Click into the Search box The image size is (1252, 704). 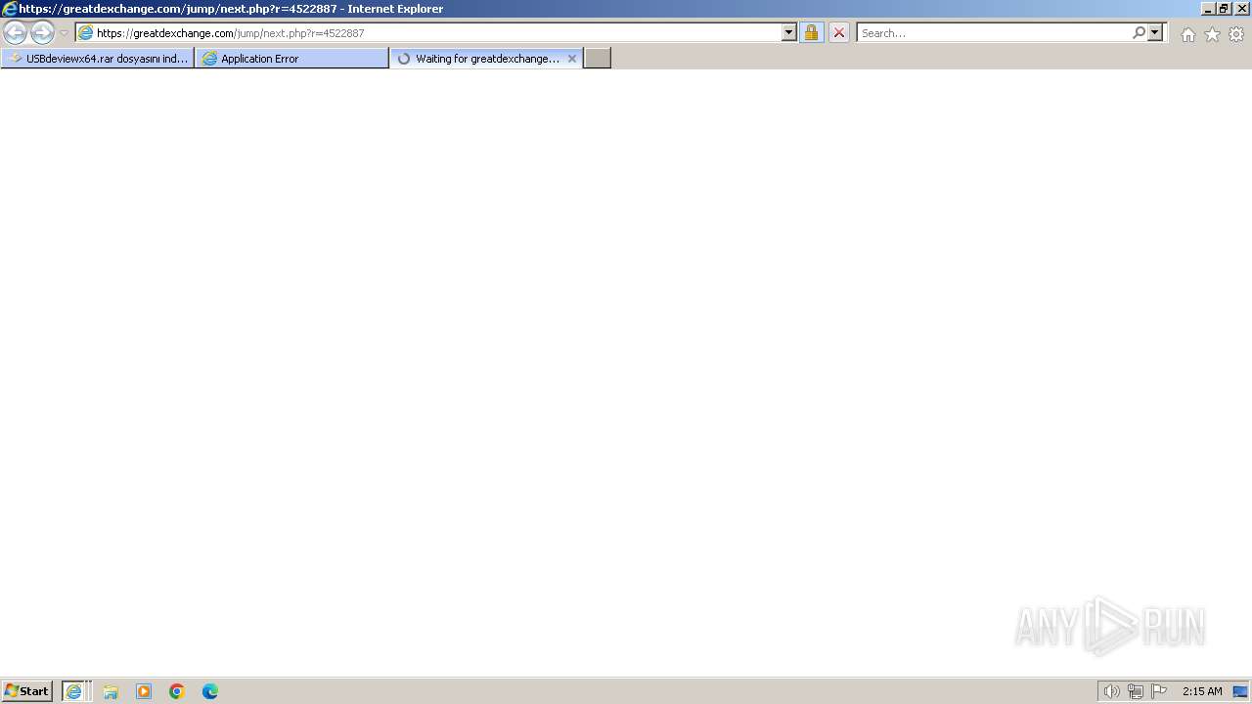pyautogui.click(x=993, y=33)
